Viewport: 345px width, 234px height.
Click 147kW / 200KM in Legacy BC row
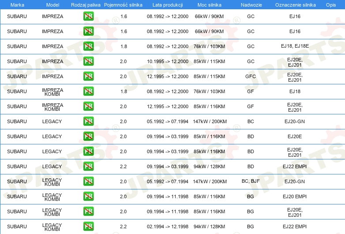point(210,121)
